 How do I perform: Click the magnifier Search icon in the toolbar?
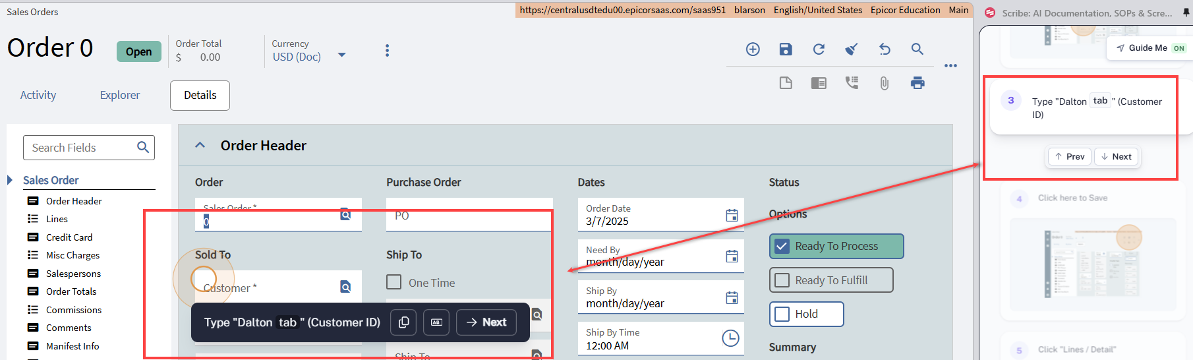[x=917, y=49]
